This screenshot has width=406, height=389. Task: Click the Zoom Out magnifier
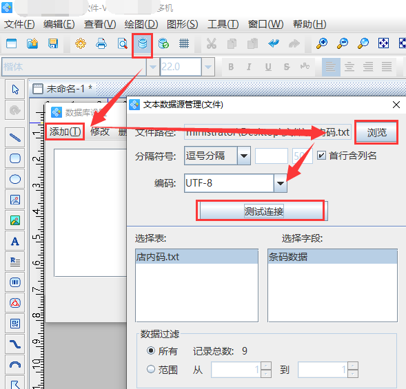point(343,43)
